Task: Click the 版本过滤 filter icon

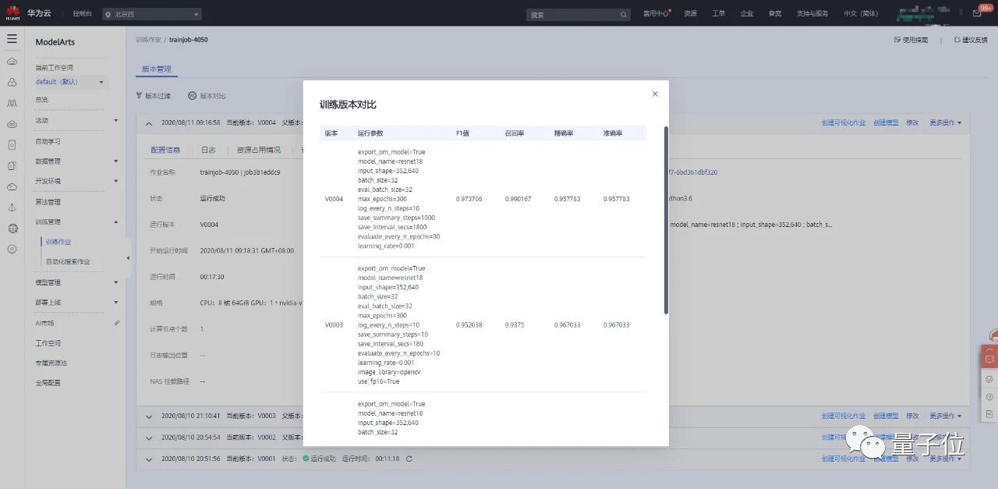Action: 140,96
